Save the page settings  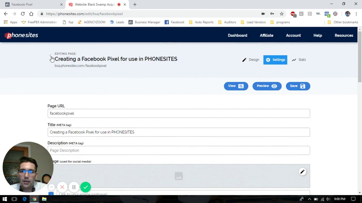(298, 86)
